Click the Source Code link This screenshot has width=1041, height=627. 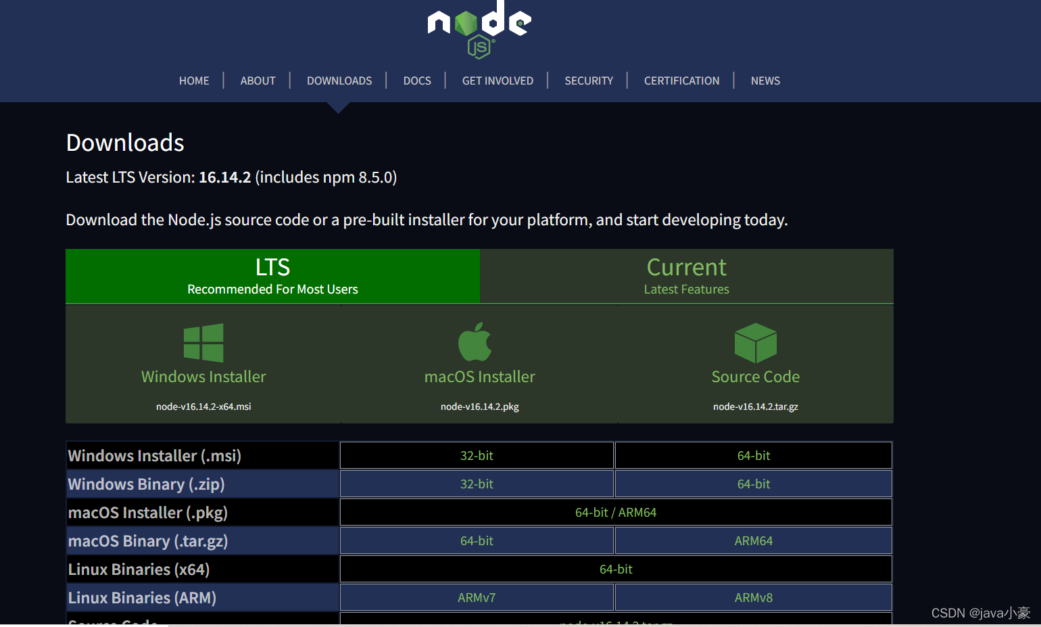click(756, 377)
